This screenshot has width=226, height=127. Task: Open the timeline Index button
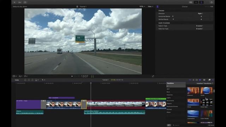pyautogui.click(x=17, y=80)
